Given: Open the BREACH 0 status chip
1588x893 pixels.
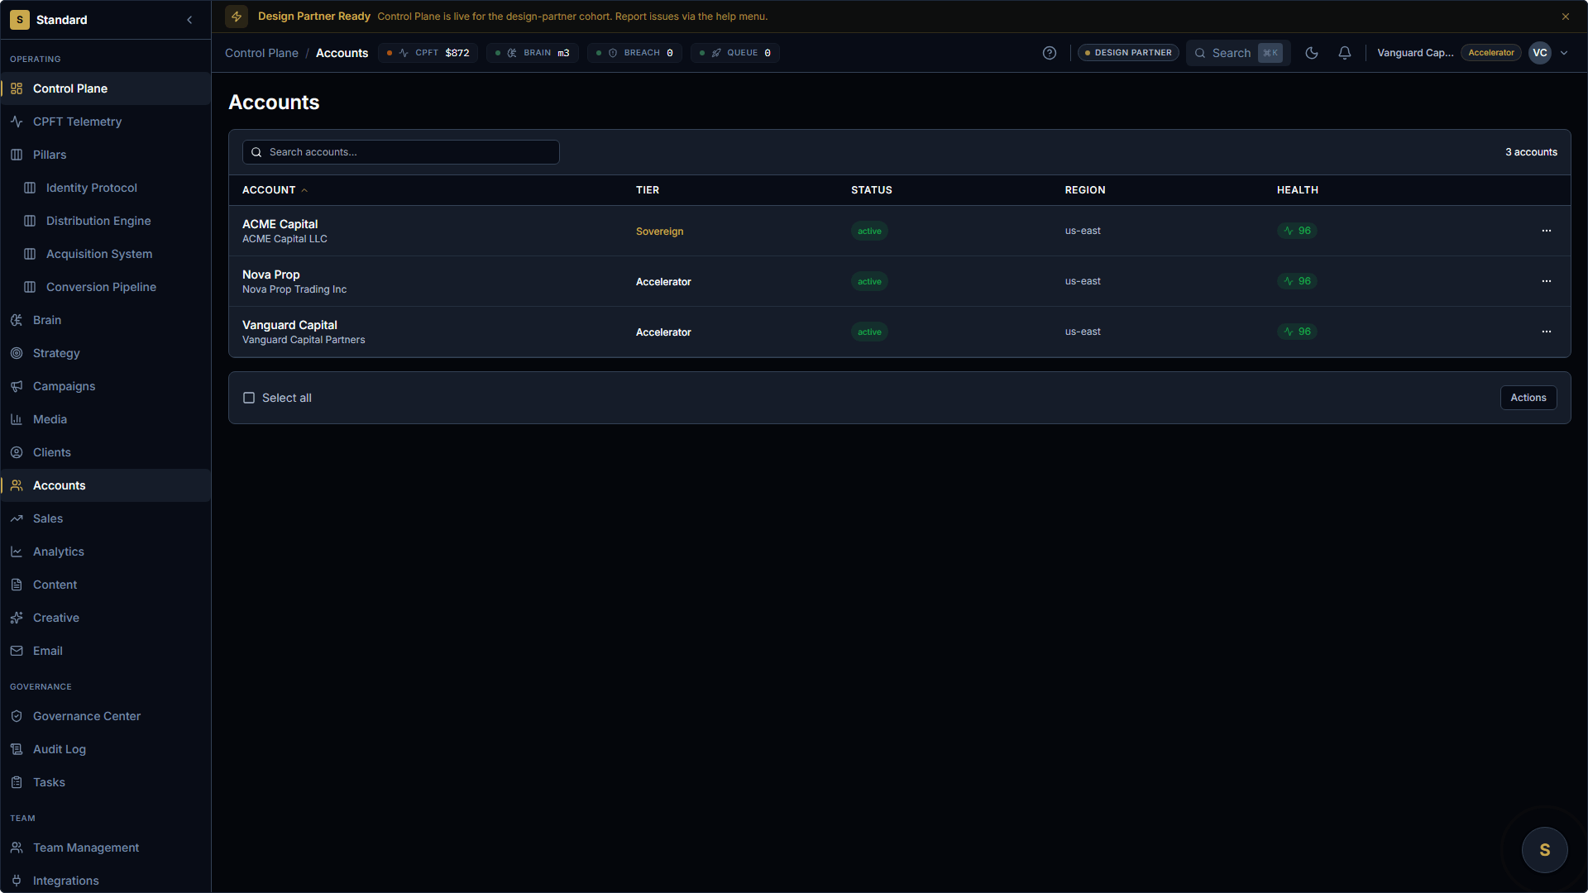Looking at the screenshot, I should click(634, 53).
